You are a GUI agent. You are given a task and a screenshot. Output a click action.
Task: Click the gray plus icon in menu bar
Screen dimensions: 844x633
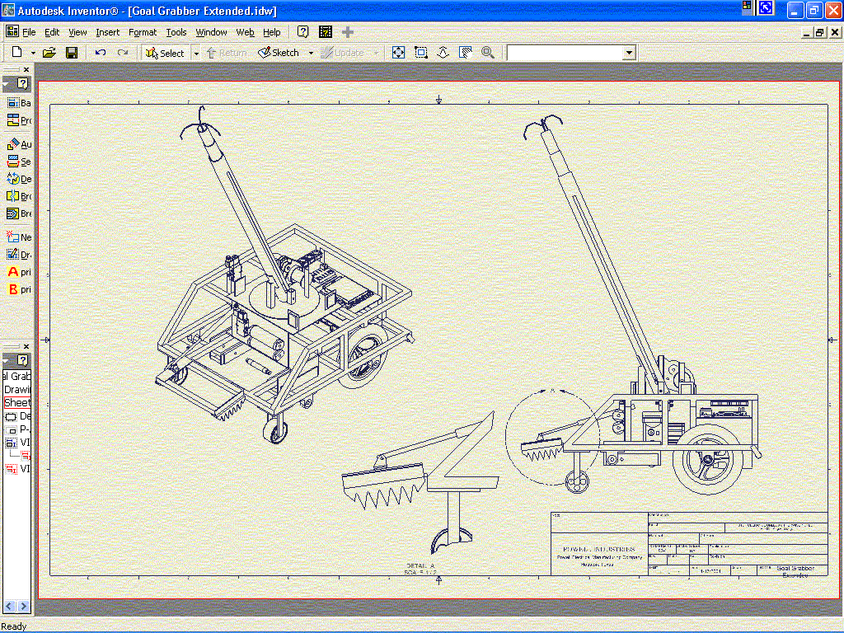click(348, 32)
